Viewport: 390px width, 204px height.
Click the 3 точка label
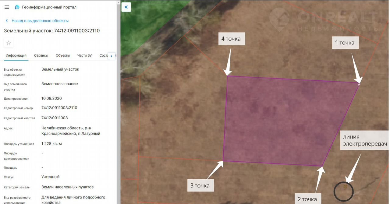pos(200,185)
